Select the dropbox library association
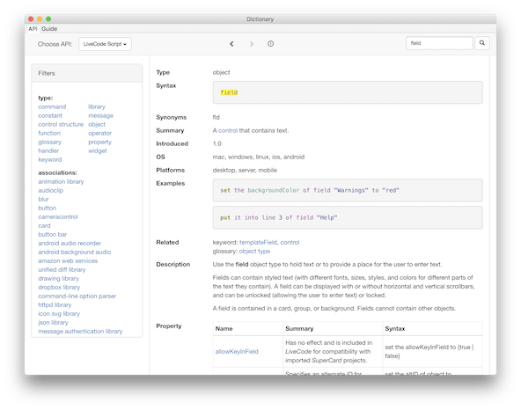521x410 pixels. [x=59, y=288]
